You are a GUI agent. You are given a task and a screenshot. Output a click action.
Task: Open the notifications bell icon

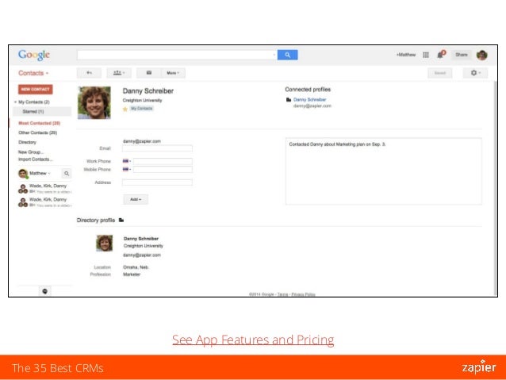click(441, 54)
